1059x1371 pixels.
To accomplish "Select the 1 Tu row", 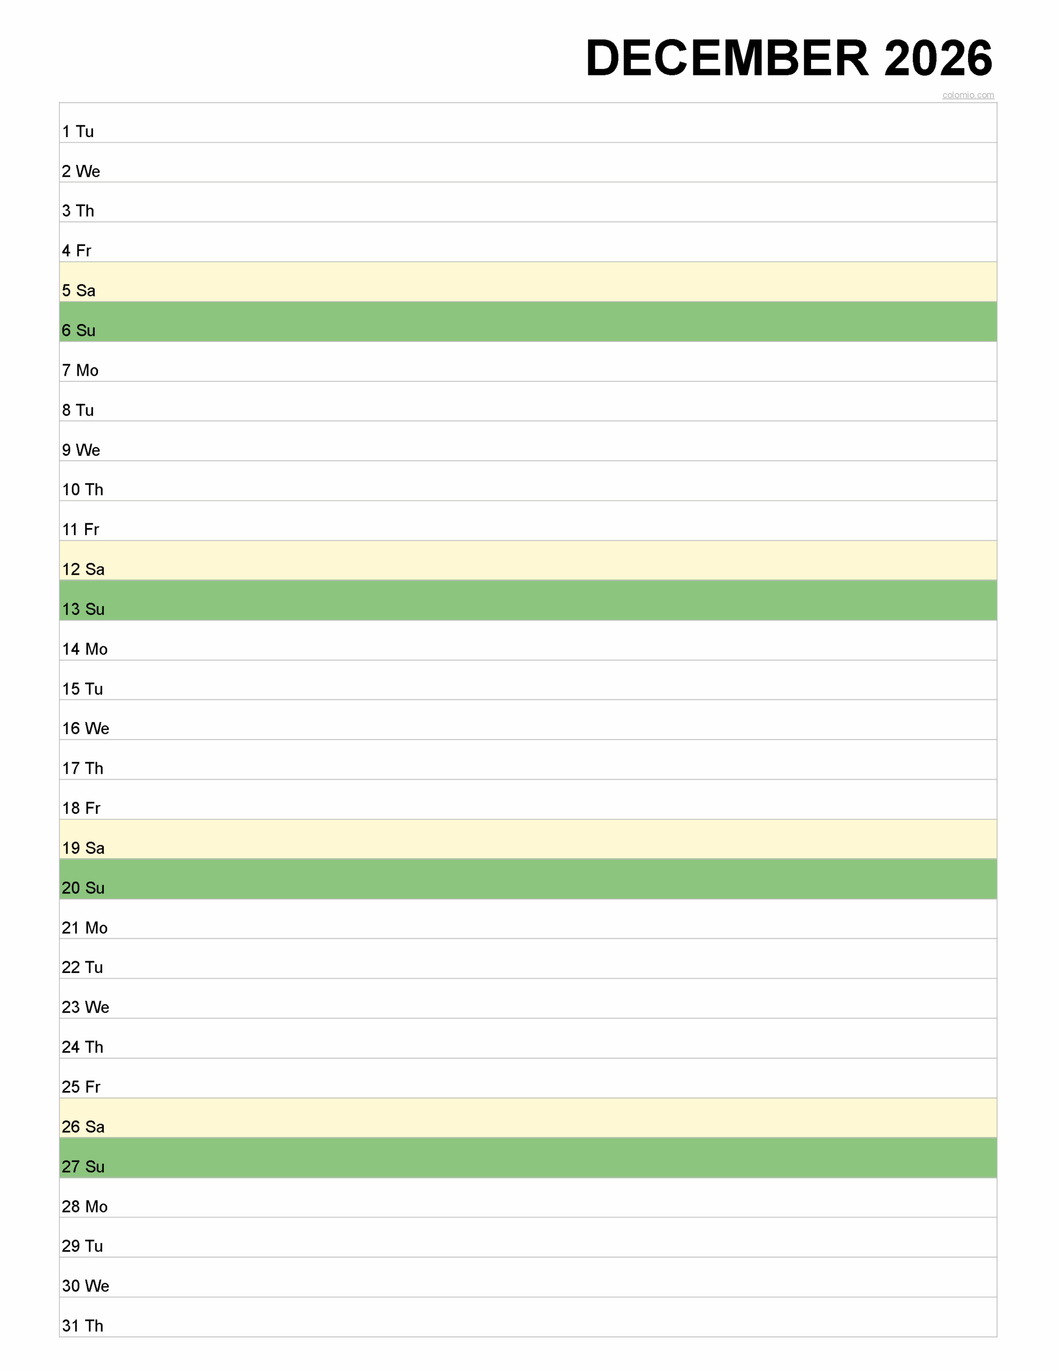I will [528, 123].
